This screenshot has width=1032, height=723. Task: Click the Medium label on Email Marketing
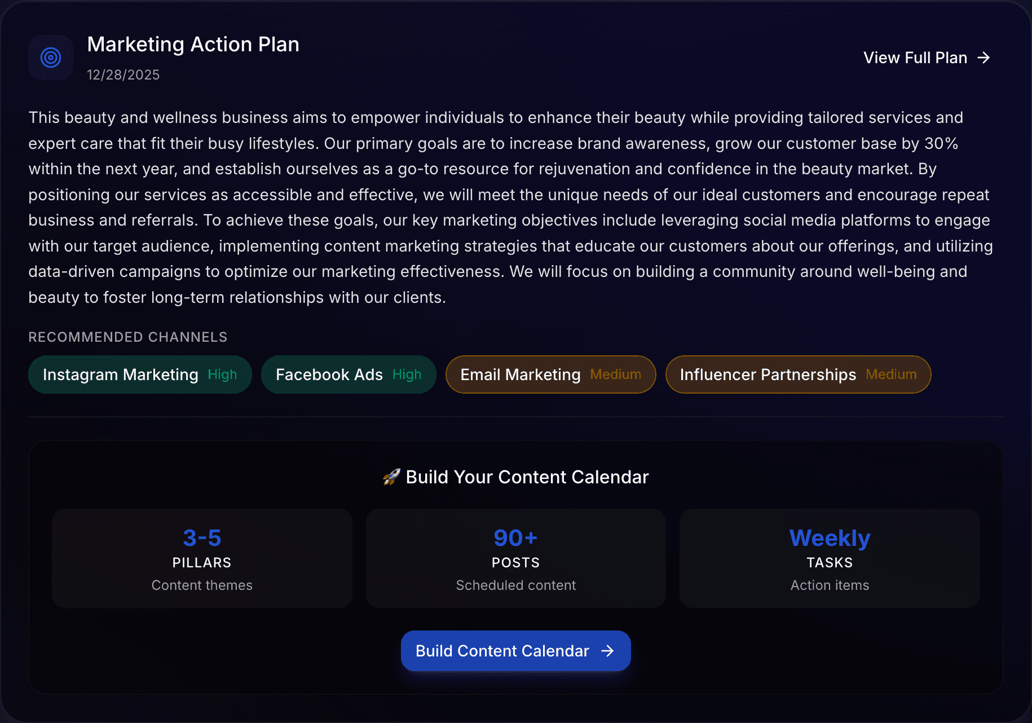click(616, 374)
